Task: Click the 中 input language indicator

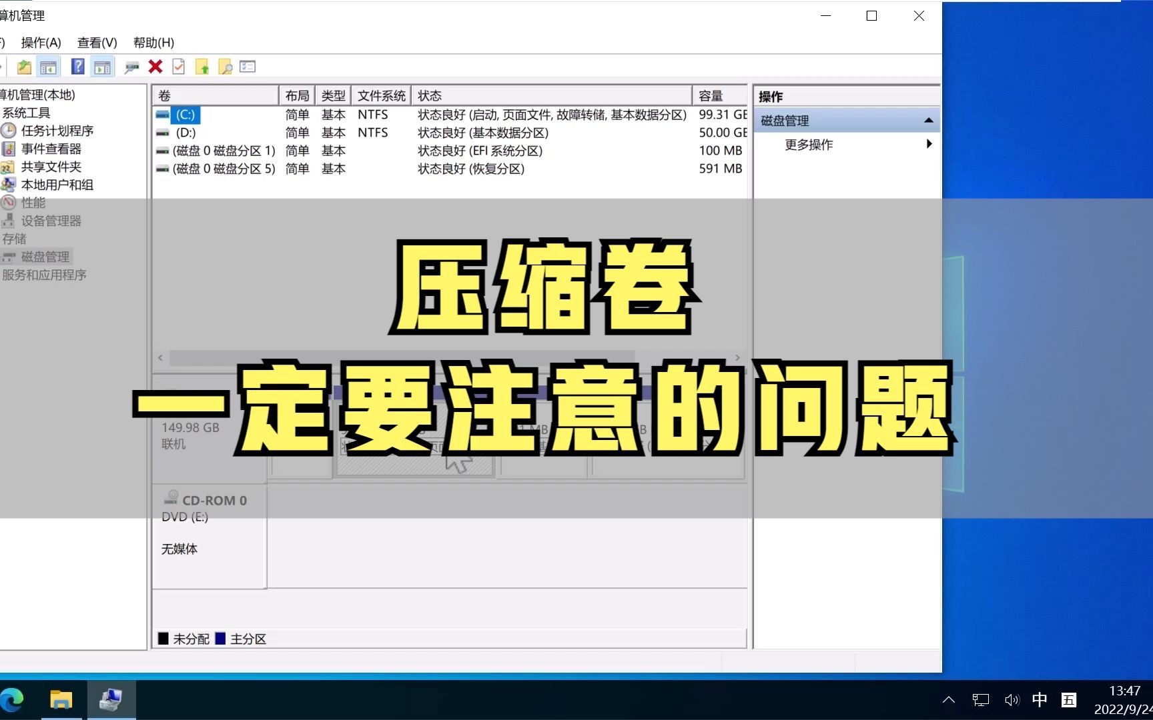Action: [1040, 699]
